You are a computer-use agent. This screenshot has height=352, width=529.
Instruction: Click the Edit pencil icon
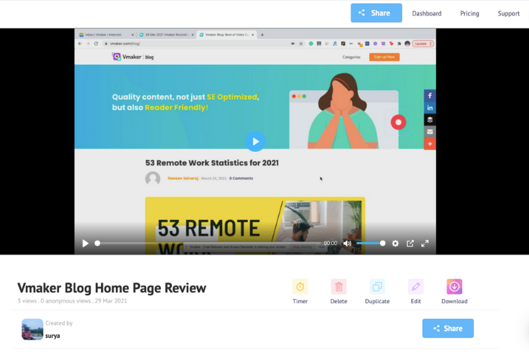click(416, 287)
